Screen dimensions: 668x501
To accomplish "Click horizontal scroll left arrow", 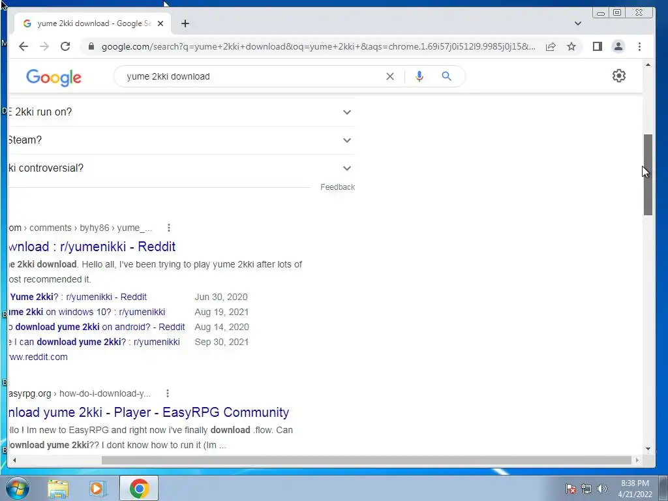I will point(14,460).
